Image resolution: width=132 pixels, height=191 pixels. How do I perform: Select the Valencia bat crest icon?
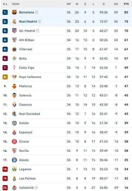14,95
